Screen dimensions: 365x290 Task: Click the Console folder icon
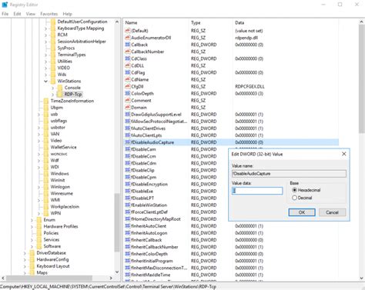pyautogui.click(x=59, y=88)
